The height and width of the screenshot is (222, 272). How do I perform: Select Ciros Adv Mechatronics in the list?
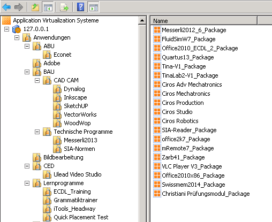[192, 85]
